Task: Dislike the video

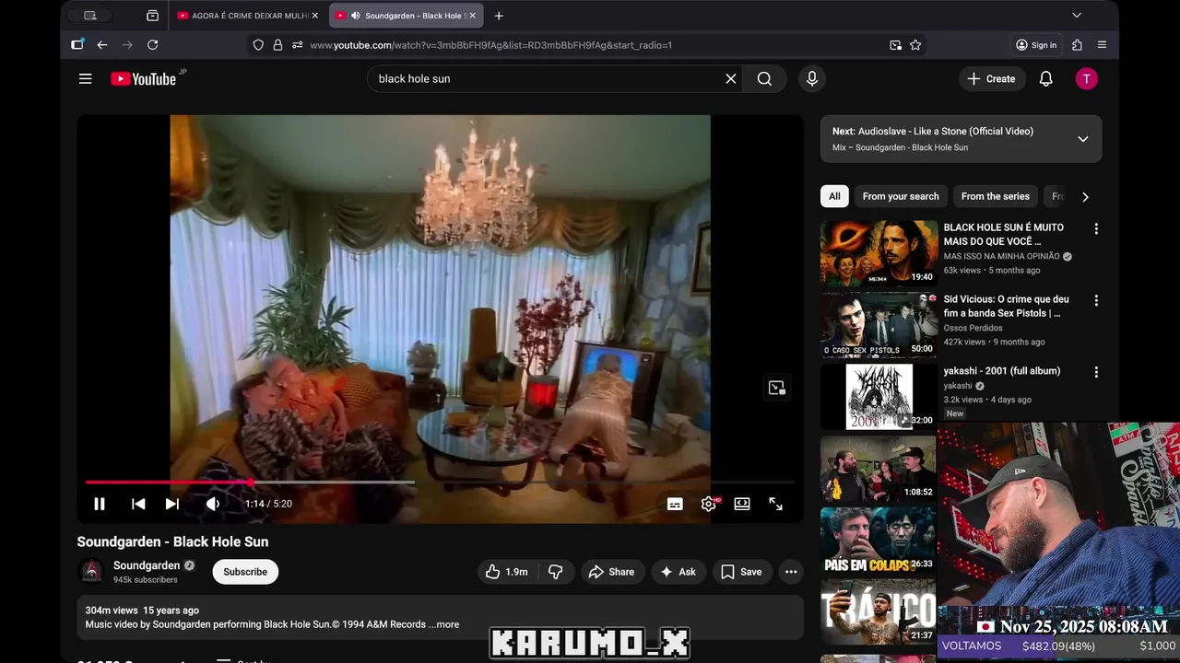Action: click(555, 572)
